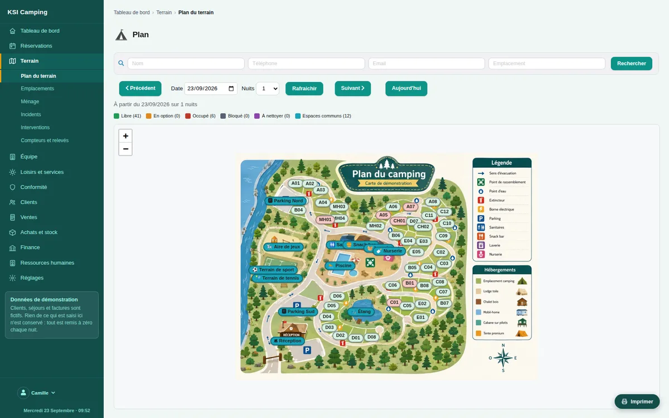
Task: Collapse the Terrain sidebar section
Action: (x=52, y=61)
